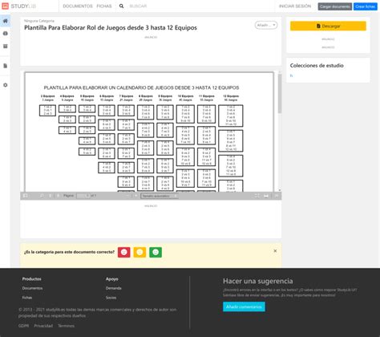Open the automatic zoom size dropdown
This screenshot has height=337, width=380.
[x=160, y=196]
